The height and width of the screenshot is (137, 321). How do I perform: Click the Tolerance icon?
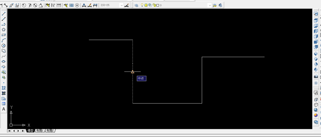coord(72,5)
